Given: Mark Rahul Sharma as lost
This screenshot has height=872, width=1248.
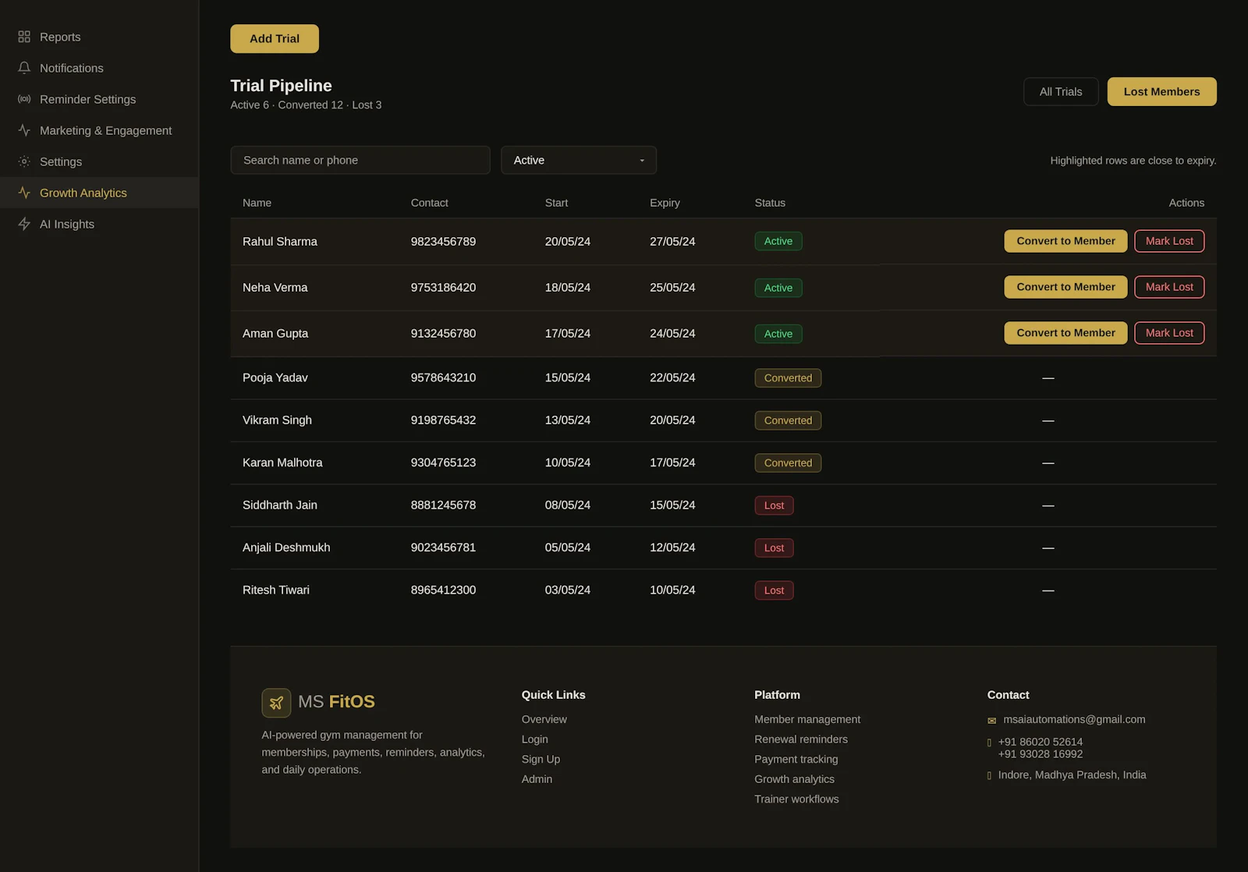Looking at the screenshot, I should (1169, 241).
